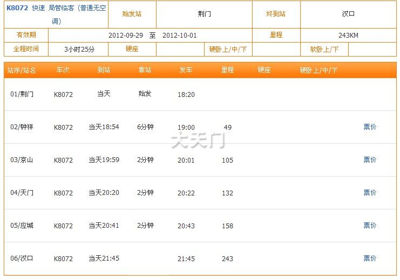Click the 硬卧上/中/下 orange column header
400x280 pixels.
[x=318, y=71]
